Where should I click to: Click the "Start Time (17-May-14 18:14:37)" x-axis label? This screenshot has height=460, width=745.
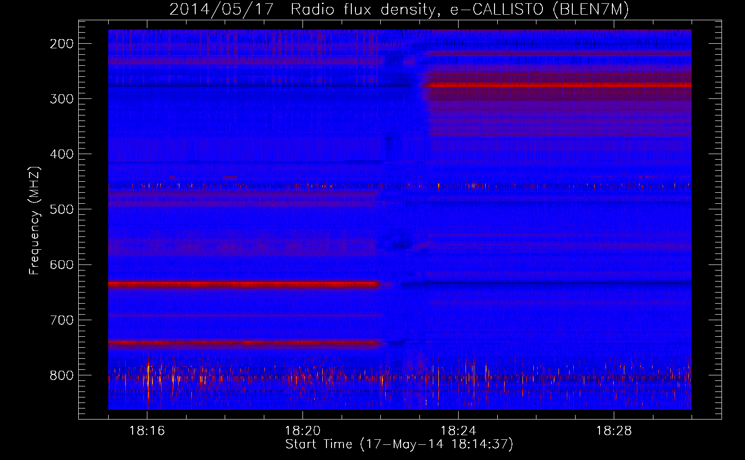399,444
